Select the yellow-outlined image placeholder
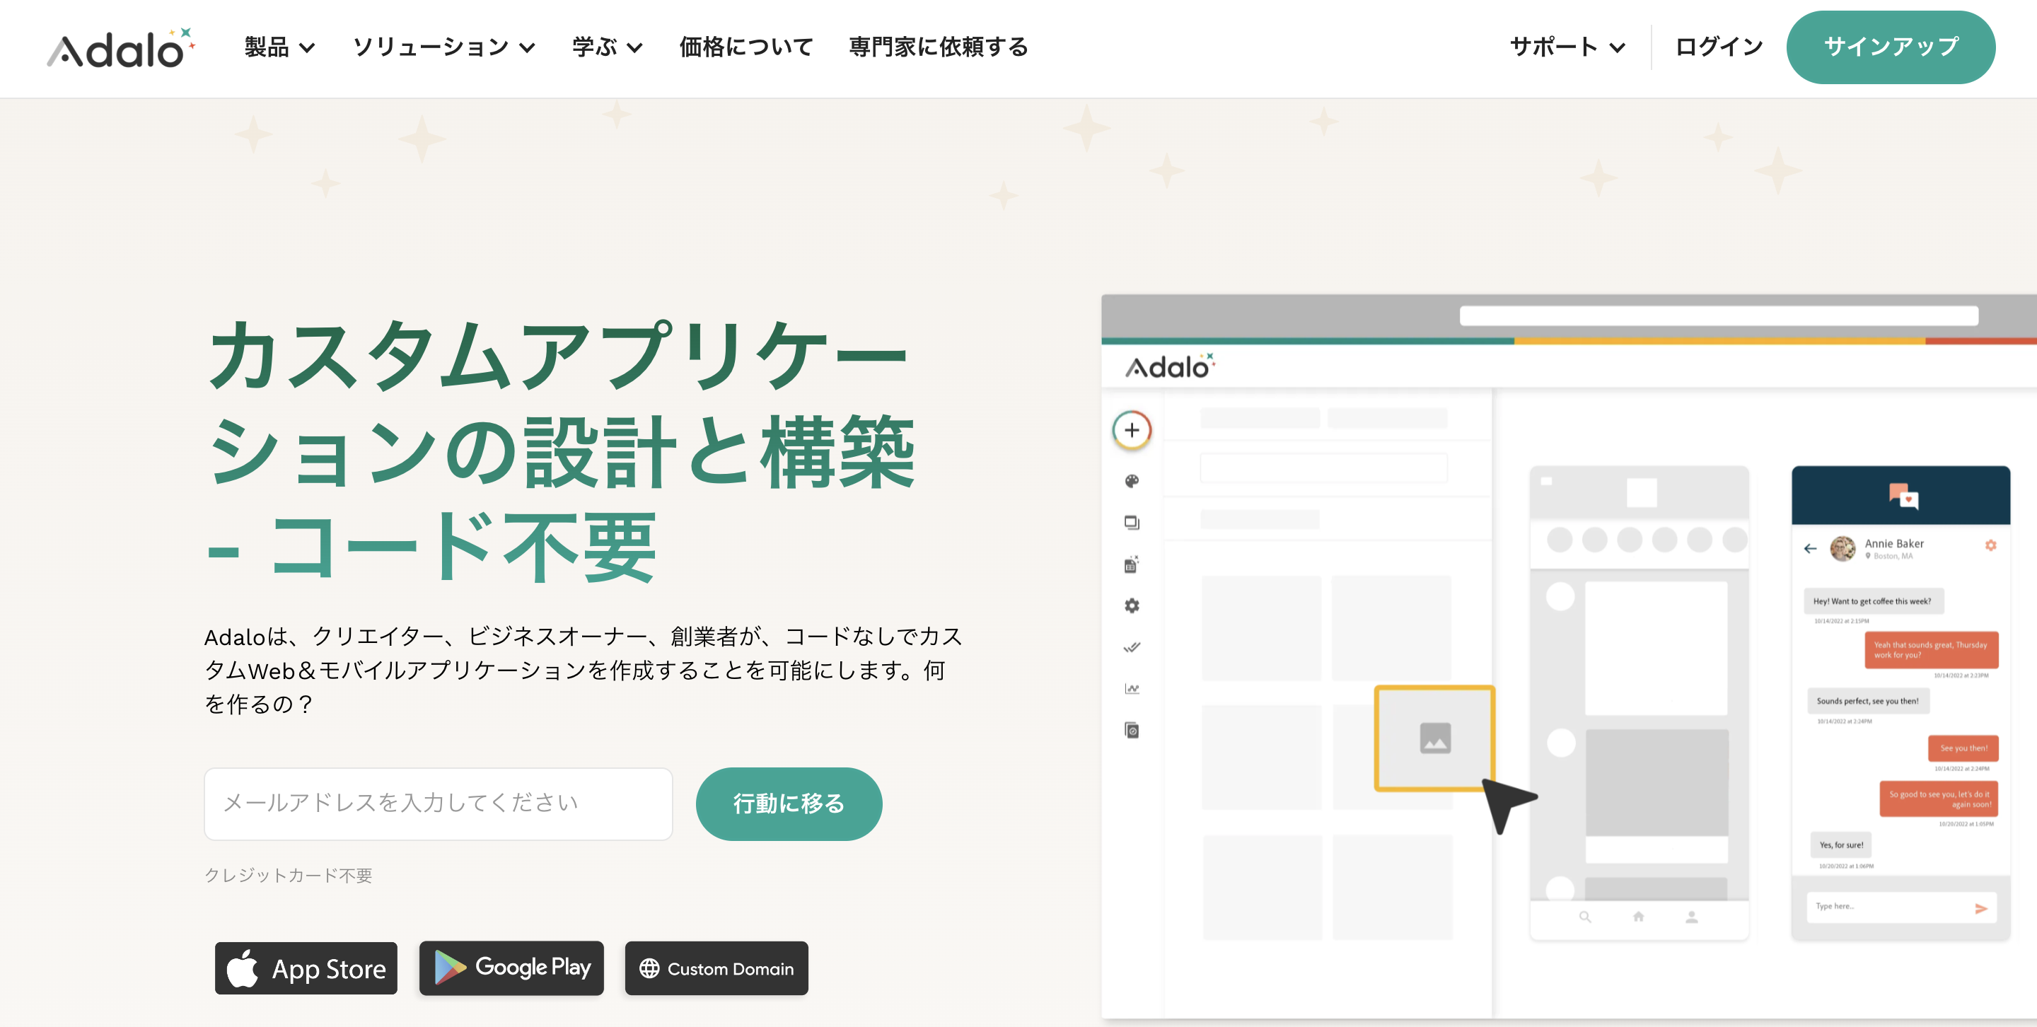 click(1434, 738)
